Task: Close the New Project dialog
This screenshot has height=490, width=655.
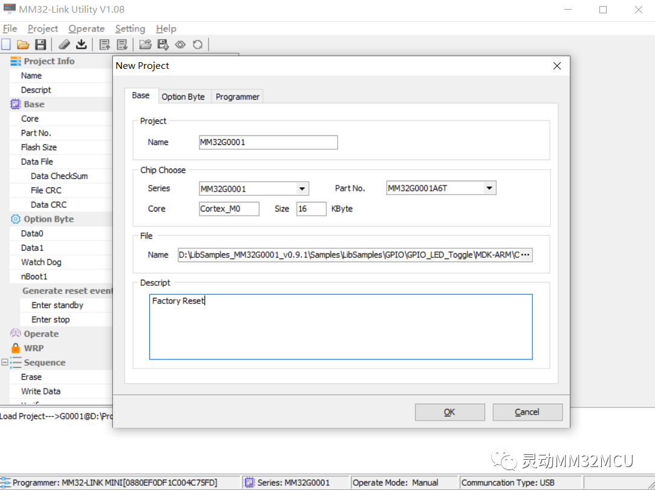Action: [557, 66]
